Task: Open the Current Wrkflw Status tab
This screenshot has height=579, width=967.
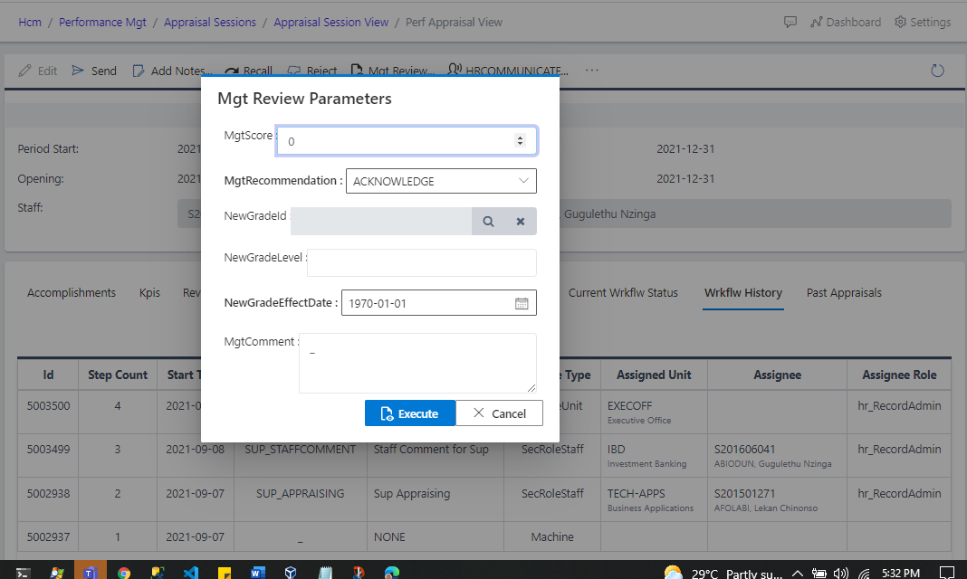Action: [x=622, y=292]
